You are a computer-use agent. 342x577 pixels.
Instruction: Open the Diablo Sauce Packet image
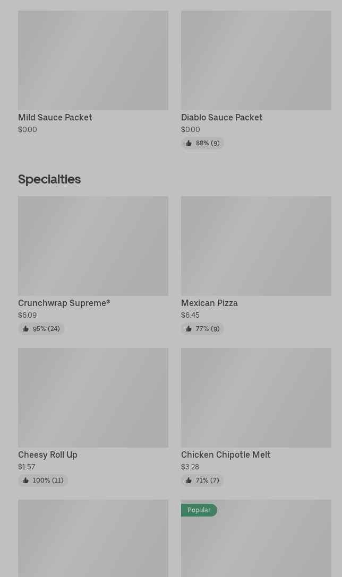pos(256,60)
